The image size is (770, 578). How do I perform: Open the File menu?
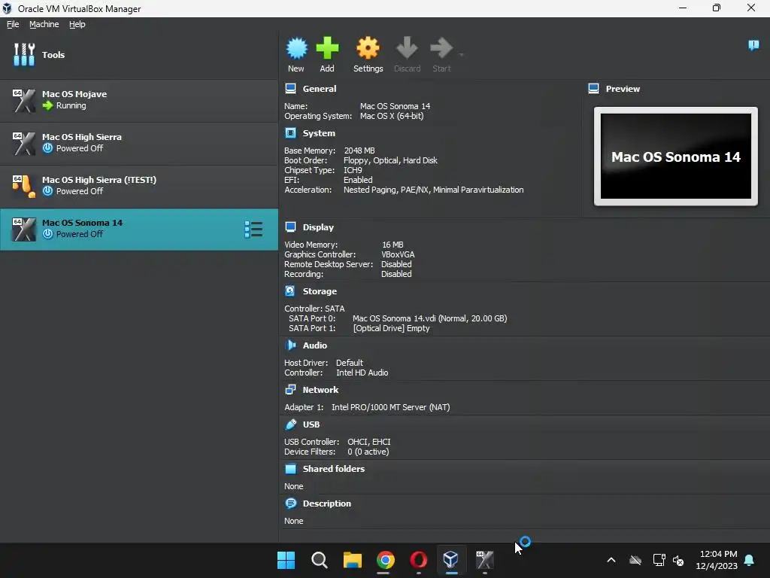tap(13, 24)
